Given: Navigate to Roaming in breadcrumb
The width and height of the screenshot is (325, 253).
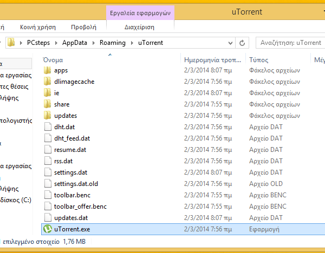Looking at the screenshot, I should point(113,43).
